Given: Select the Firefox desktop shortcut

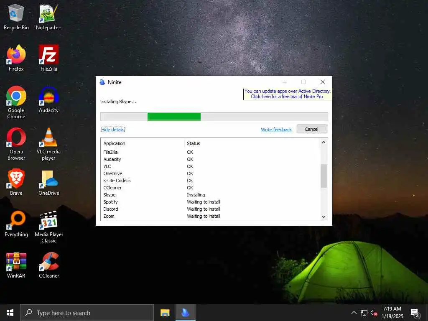Looking at the screenshot, I should click(16, 58).
